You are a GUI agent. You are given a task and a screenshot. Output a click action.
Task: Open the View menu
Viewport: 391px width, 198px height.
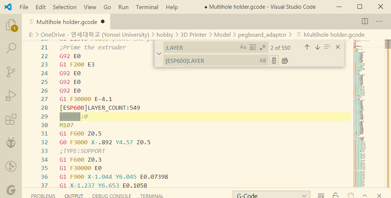click(x=90, y=7)
